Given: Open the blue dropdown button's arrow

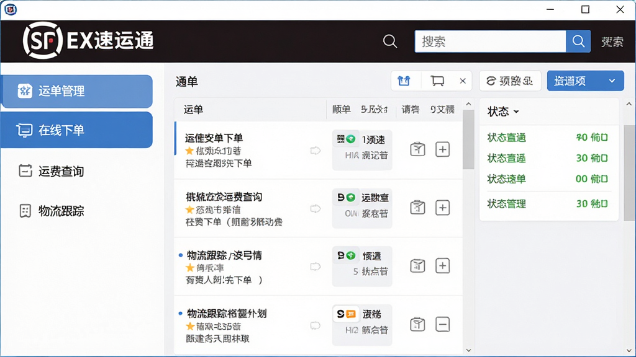Looking at the screenshot, I should pos(612,81).
